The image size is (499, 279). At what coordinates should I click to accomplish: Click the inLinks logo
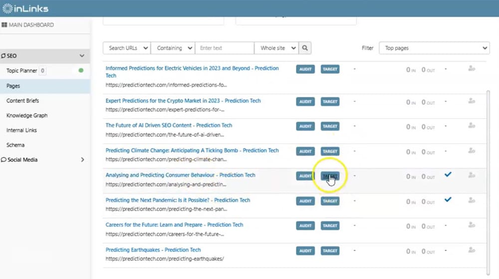[25, 8]
